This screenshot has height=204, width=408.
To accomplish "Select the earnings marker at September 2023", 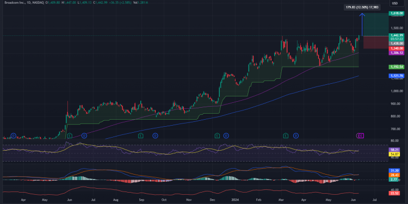I will pos(140,135).
